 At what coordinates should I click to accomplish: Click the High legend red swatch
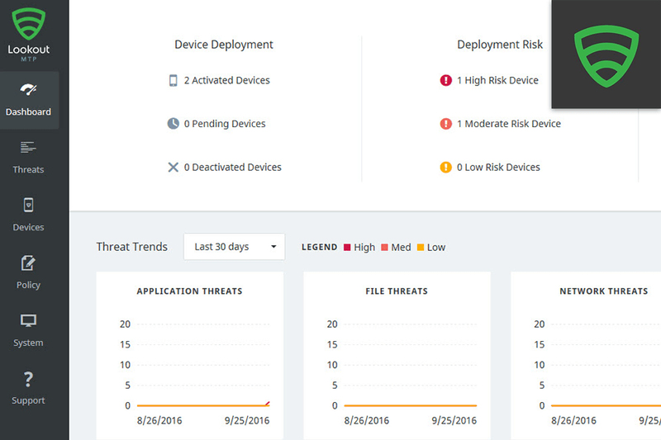(x=347, y=248)
